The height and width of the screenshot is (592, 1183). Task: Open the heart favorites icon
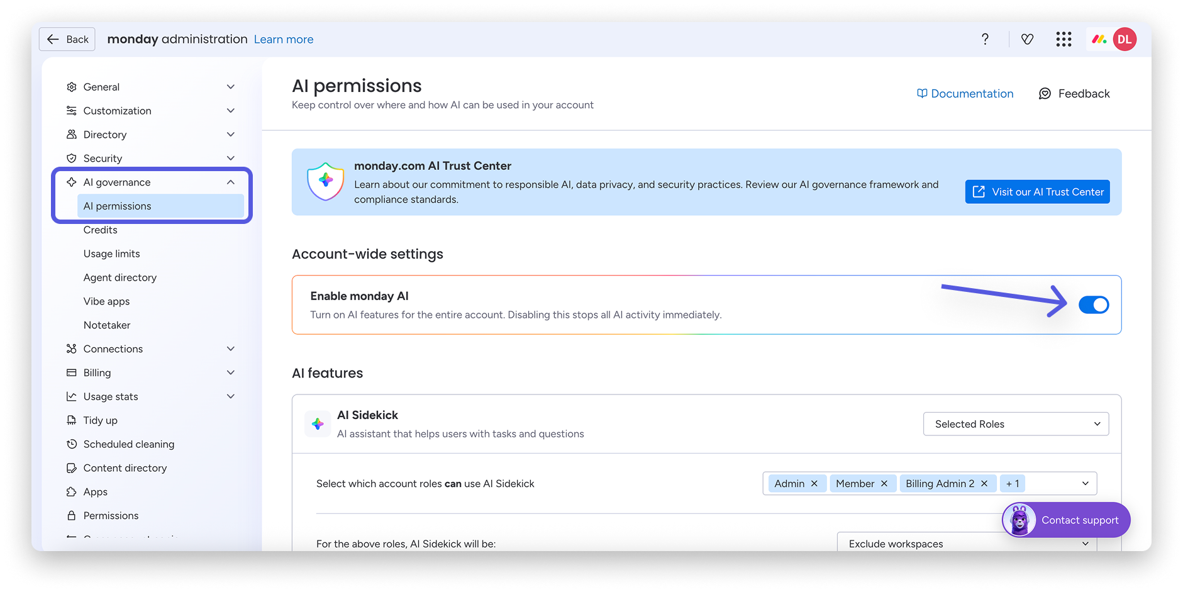(1027, 40)
